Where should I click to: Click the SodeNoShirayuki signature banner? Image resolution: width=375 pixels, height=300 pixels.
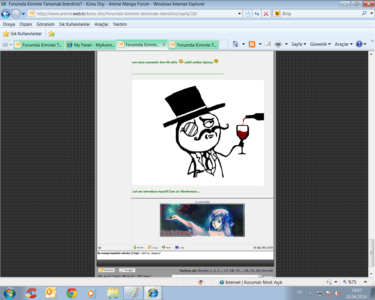click(202, 220)
